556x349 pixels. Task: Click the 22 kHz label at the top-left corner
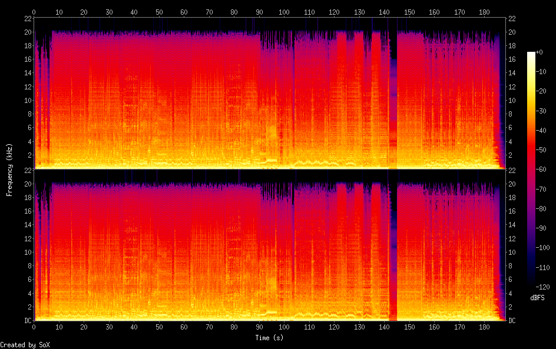[x=27, y=18]
